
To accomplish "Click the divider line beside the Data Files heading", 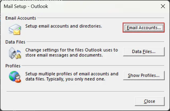I will 96,42.
